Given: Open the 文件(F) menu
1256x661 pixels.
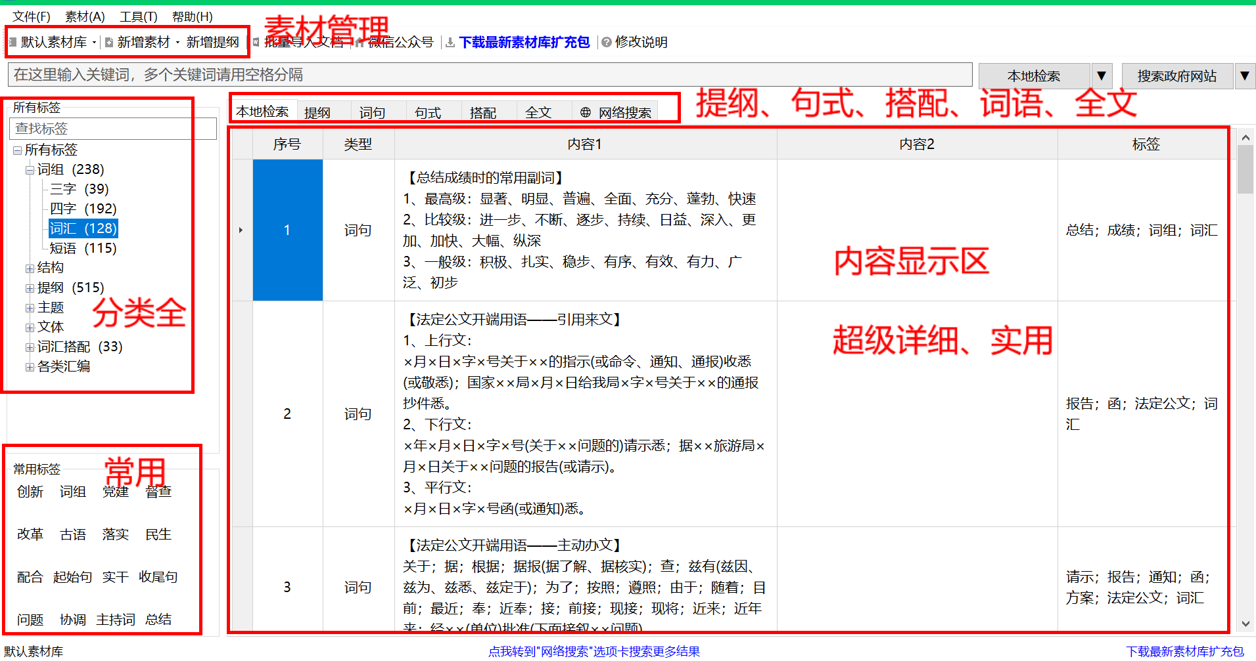Looking at the screenshot, I should [x=32, y=16].
